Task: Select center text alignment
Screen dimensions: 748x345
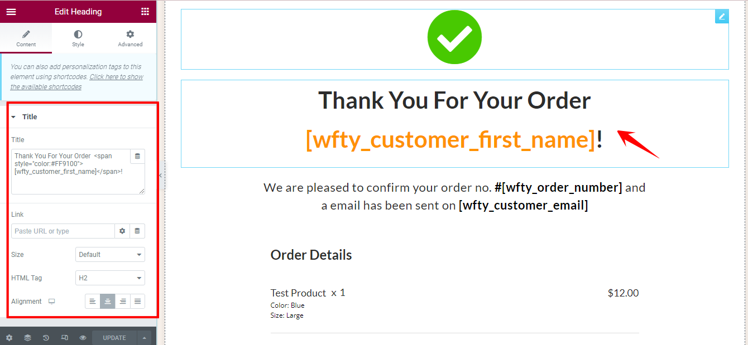Action: (x=107, y=301)
